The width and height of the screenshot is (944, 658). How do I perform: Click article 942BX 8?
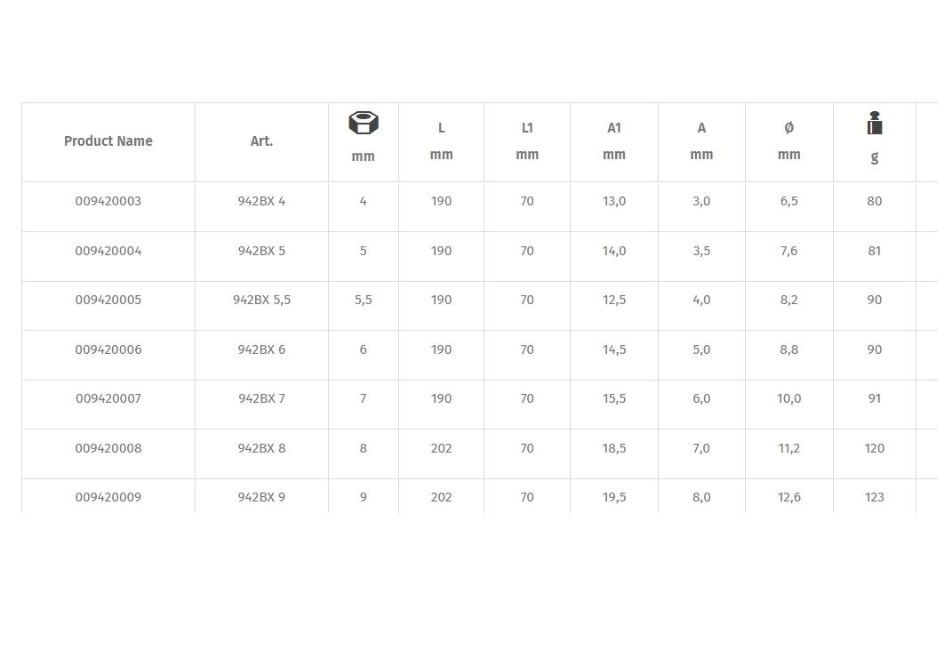click(261, 449)
